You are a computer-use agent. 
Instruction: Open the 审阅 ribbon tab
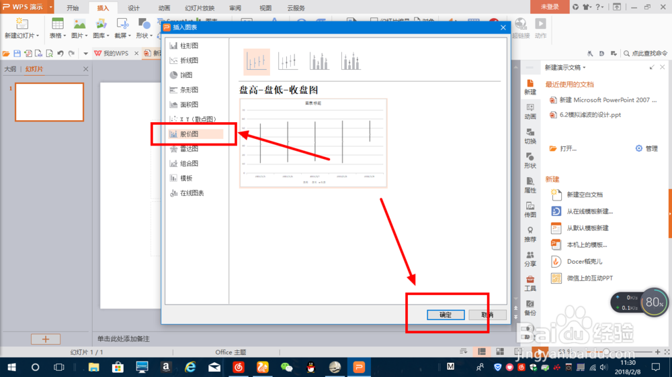235,7
